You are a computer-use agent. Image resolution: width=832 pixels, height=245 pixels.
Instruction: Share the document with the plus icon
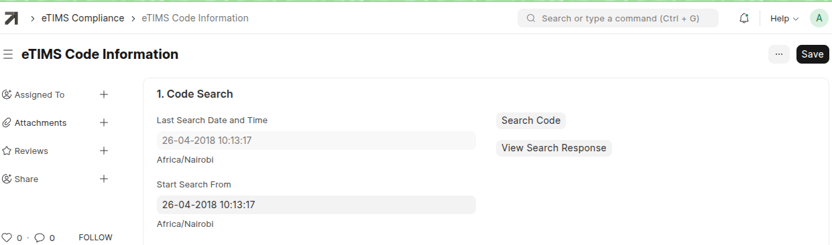click(x=104, y=179)
